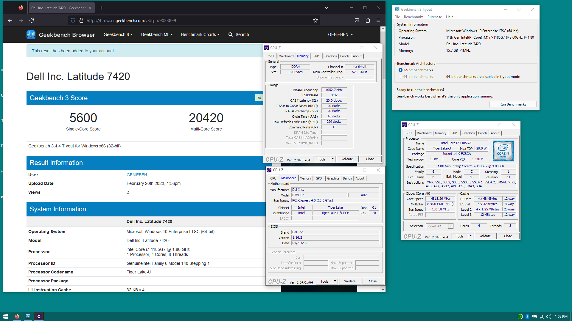Open Socket #1 selection combo box
This screenshot has width=572, height=321.
click(x=439, y=226)
